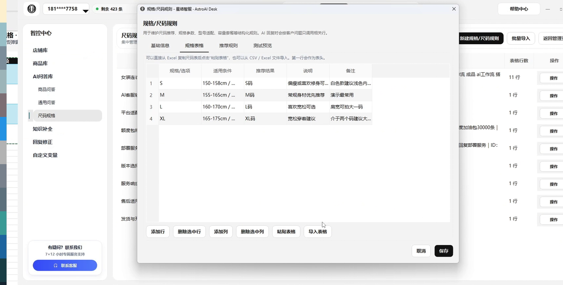
Task: Open 自定义变量 in the sidebar
Action: pos(45,155)
